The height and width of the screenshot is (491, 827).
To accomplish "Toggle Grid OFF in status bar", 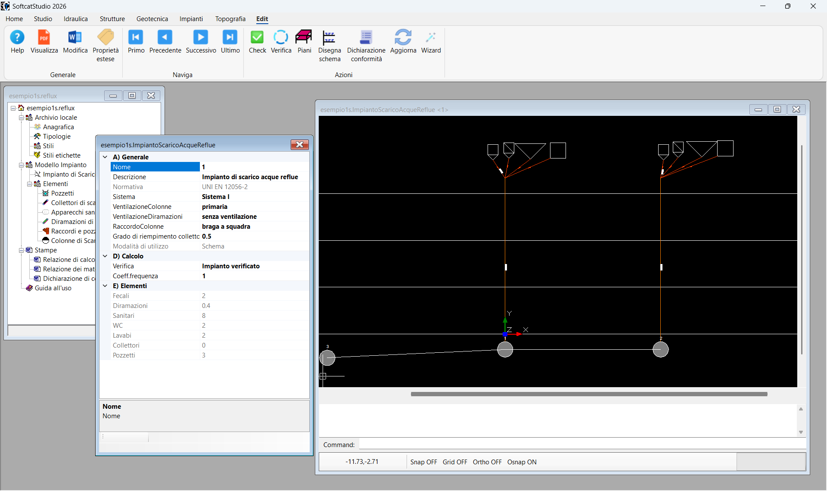I will click(455, 462).
